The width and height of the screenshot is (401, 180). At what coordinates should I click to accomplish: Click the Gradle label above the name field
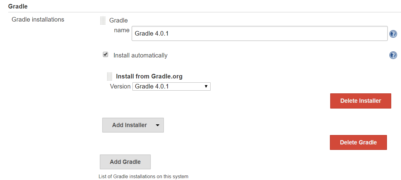click(118, 20)
